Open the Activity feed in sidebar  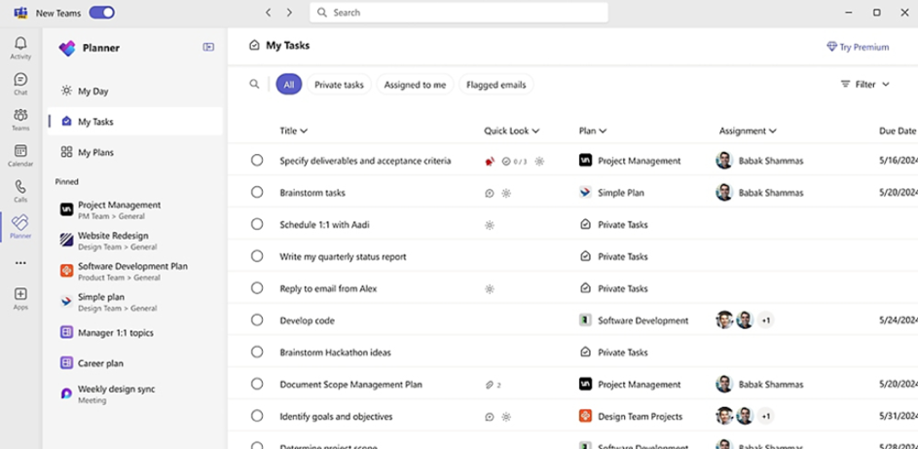click(20, 48)
